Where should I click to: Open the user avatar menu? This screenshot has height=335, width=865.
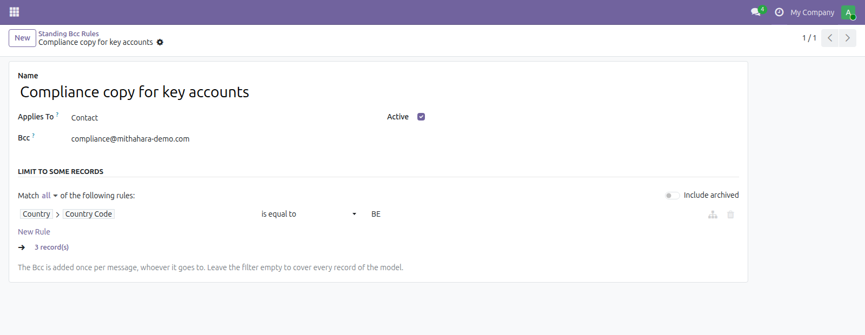click(x=848, y=12)
